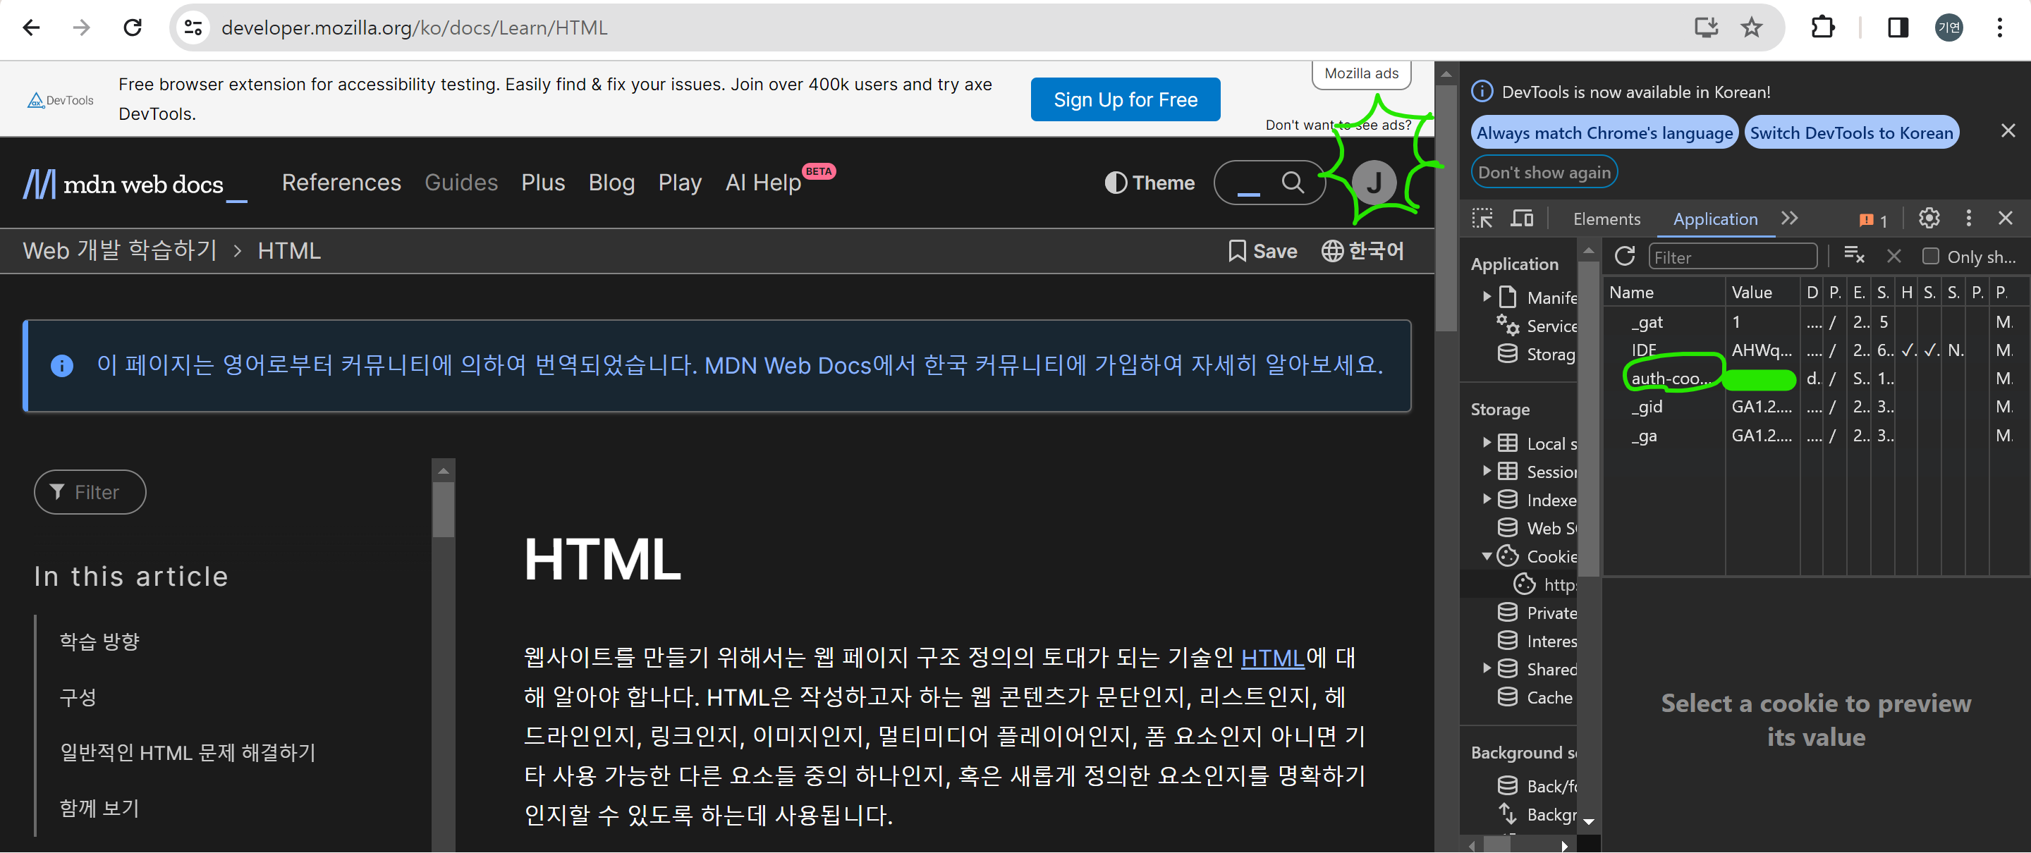Image resolution: width=2031 pixels, height=853 pixels.
Task: Enable Only show cookies with issue checkbox
Action: (x=1930, y=256)
